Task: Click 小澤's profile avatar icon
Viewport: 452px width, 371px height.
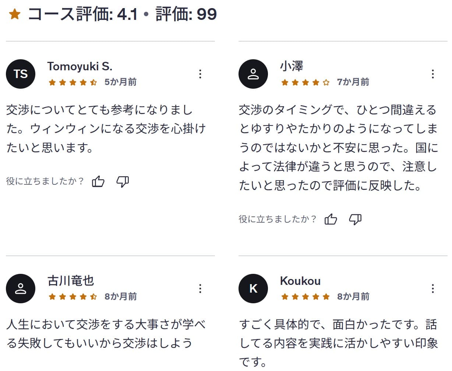Action: pyautogui.click(x=253, y=74)
